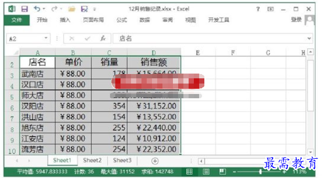The width and height of the screenshot is (322, 178).
Task: Zoom out with the minus button
Action: pyautogui.click(x=234, y=172)
